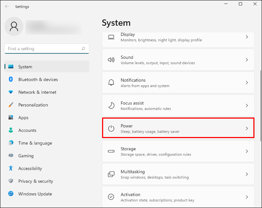The width and height of the screenshot is (262, 208).
Task: Click the Find a setting search box
Action: (43, 49)
